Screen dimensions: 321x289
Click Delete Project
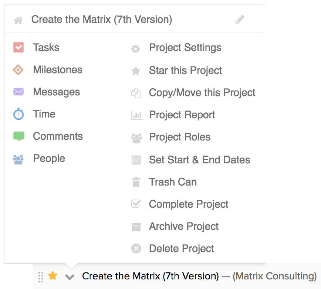tap(181, 249)
